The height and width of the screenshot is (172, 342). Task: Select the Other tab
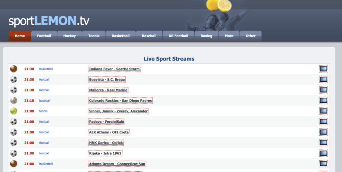[250, 36]
